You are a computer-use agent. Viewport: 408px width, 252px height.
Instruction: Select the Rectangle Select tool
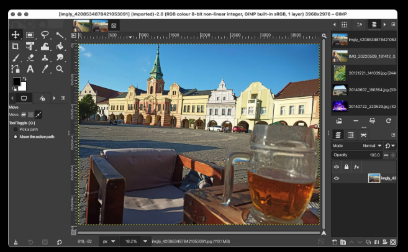click(x=30, y=35)
